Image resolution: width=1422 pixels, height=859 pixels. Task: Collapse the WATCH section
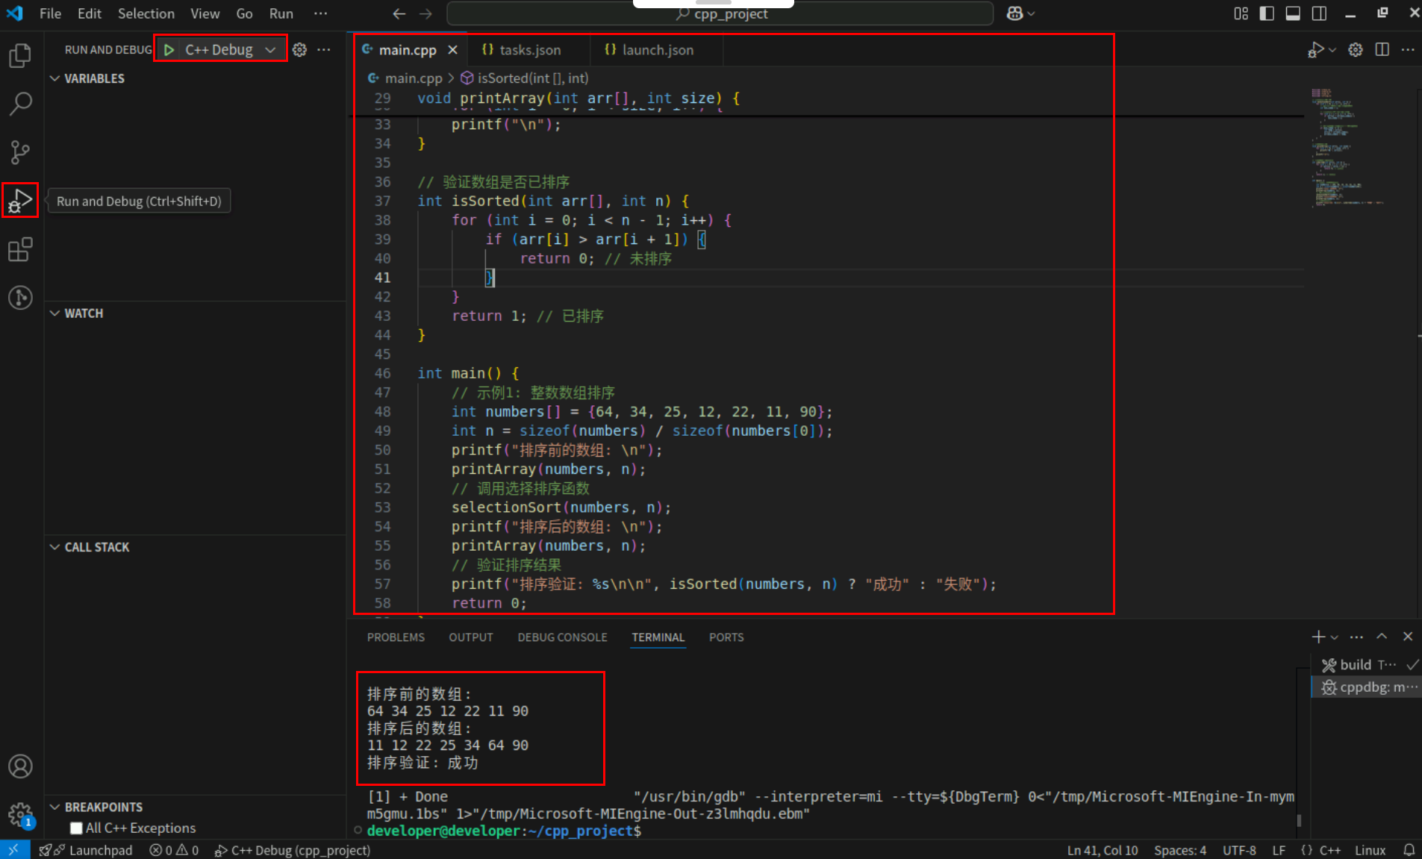54,313
